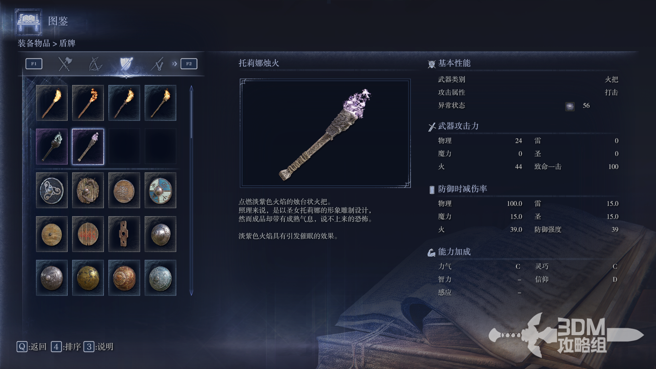This screenshot has height=369, width=656.
Task: Select the red-marked wooden round shield
Action: [88, 234]
